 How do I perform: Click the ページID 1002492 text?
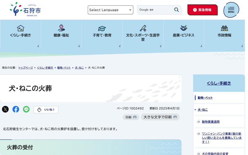pyautogui.click(x=130, y=108)
